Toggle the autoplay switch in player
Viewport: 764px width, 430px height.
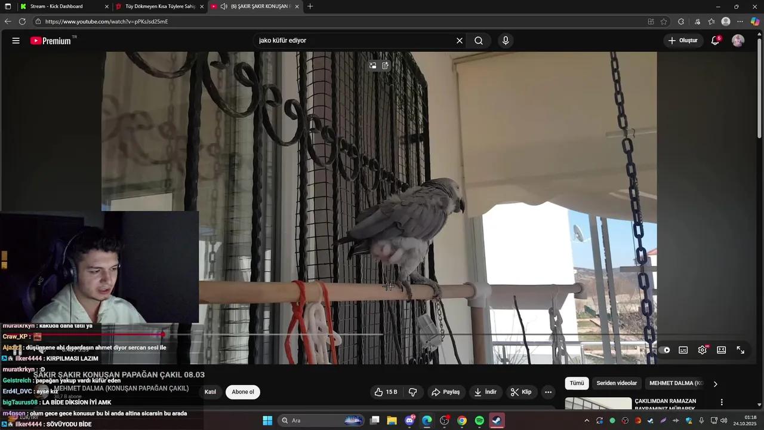click(666, 350)
